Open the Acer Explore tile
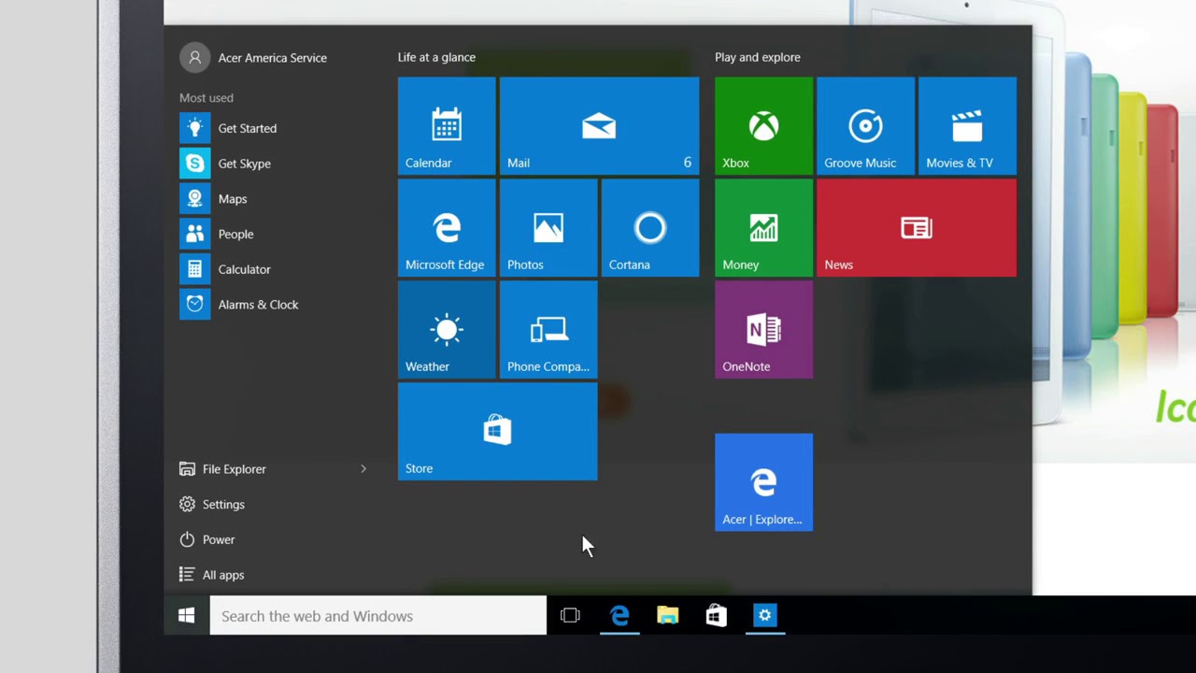This screenshot has height=673, width=1196. (763, 482)
